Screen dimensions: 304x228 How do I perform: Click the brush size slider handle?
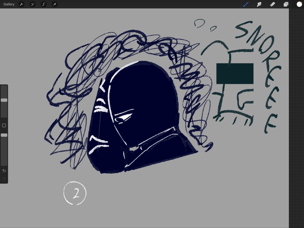[x=4, y=100]
